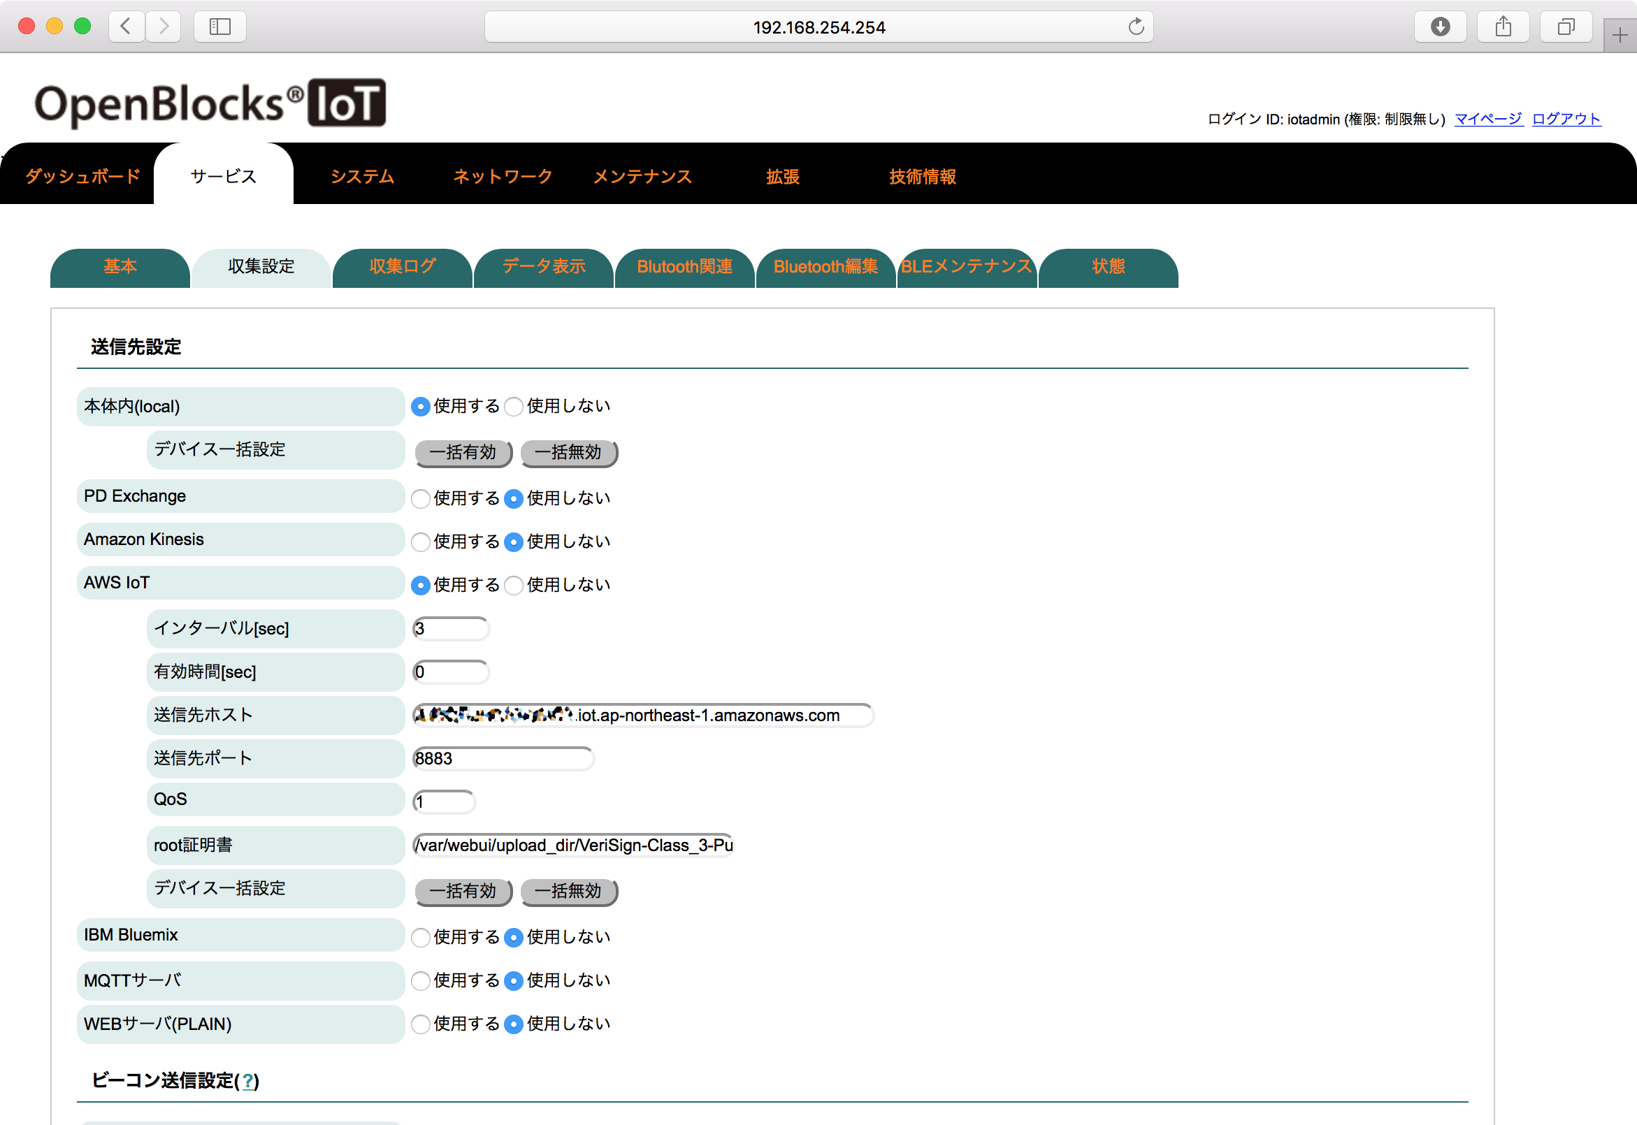Click the Safari share icon
Screen dimensions: 1637x1125
coord(1503,27)
